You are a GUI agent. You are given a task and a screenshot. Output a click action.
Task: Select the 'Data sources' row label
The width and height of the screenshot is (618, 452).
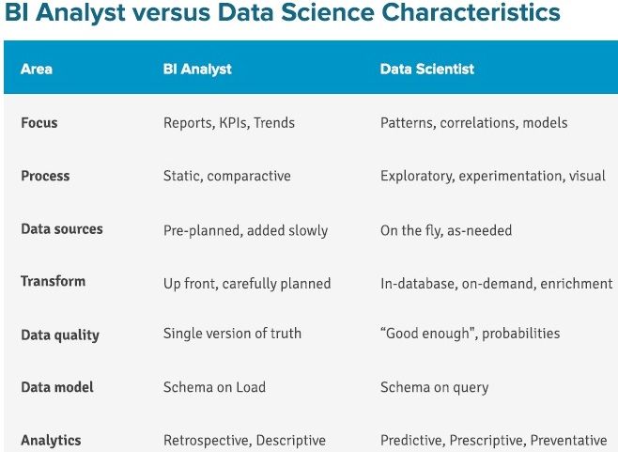(x=62, y=228)
